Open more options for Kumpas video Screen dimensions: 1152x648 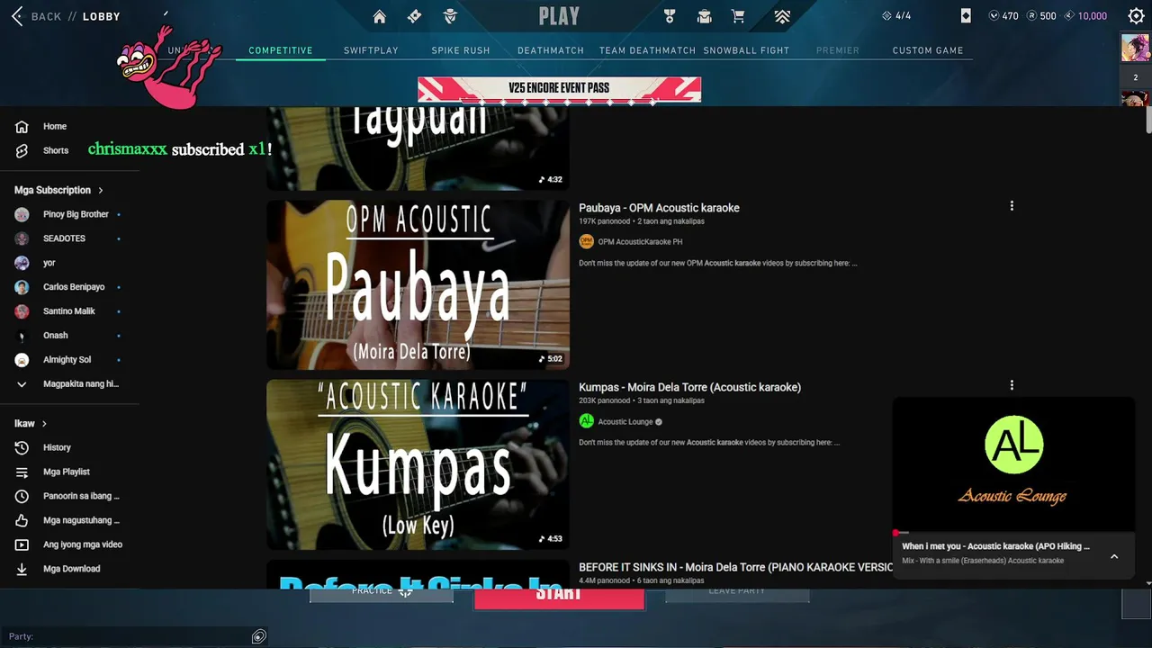(x=1012, y=385)
